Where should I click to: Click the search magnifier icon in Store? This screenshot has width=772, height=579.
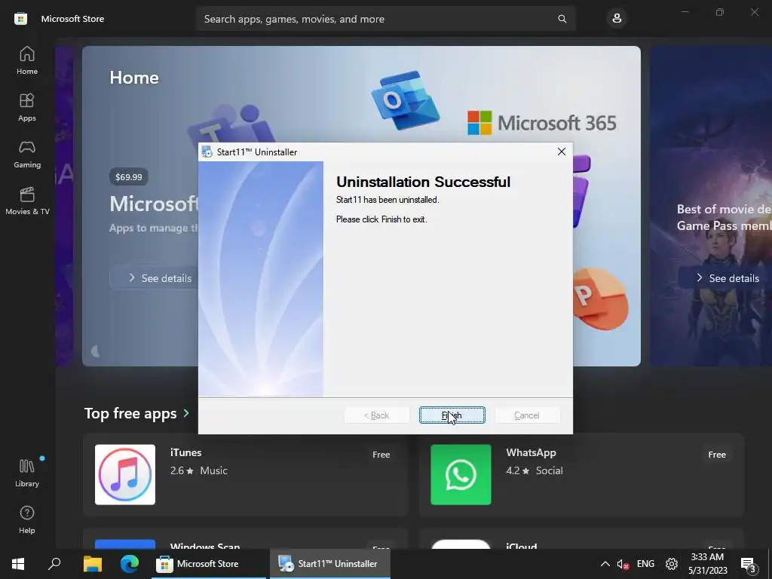pos(562,19)
